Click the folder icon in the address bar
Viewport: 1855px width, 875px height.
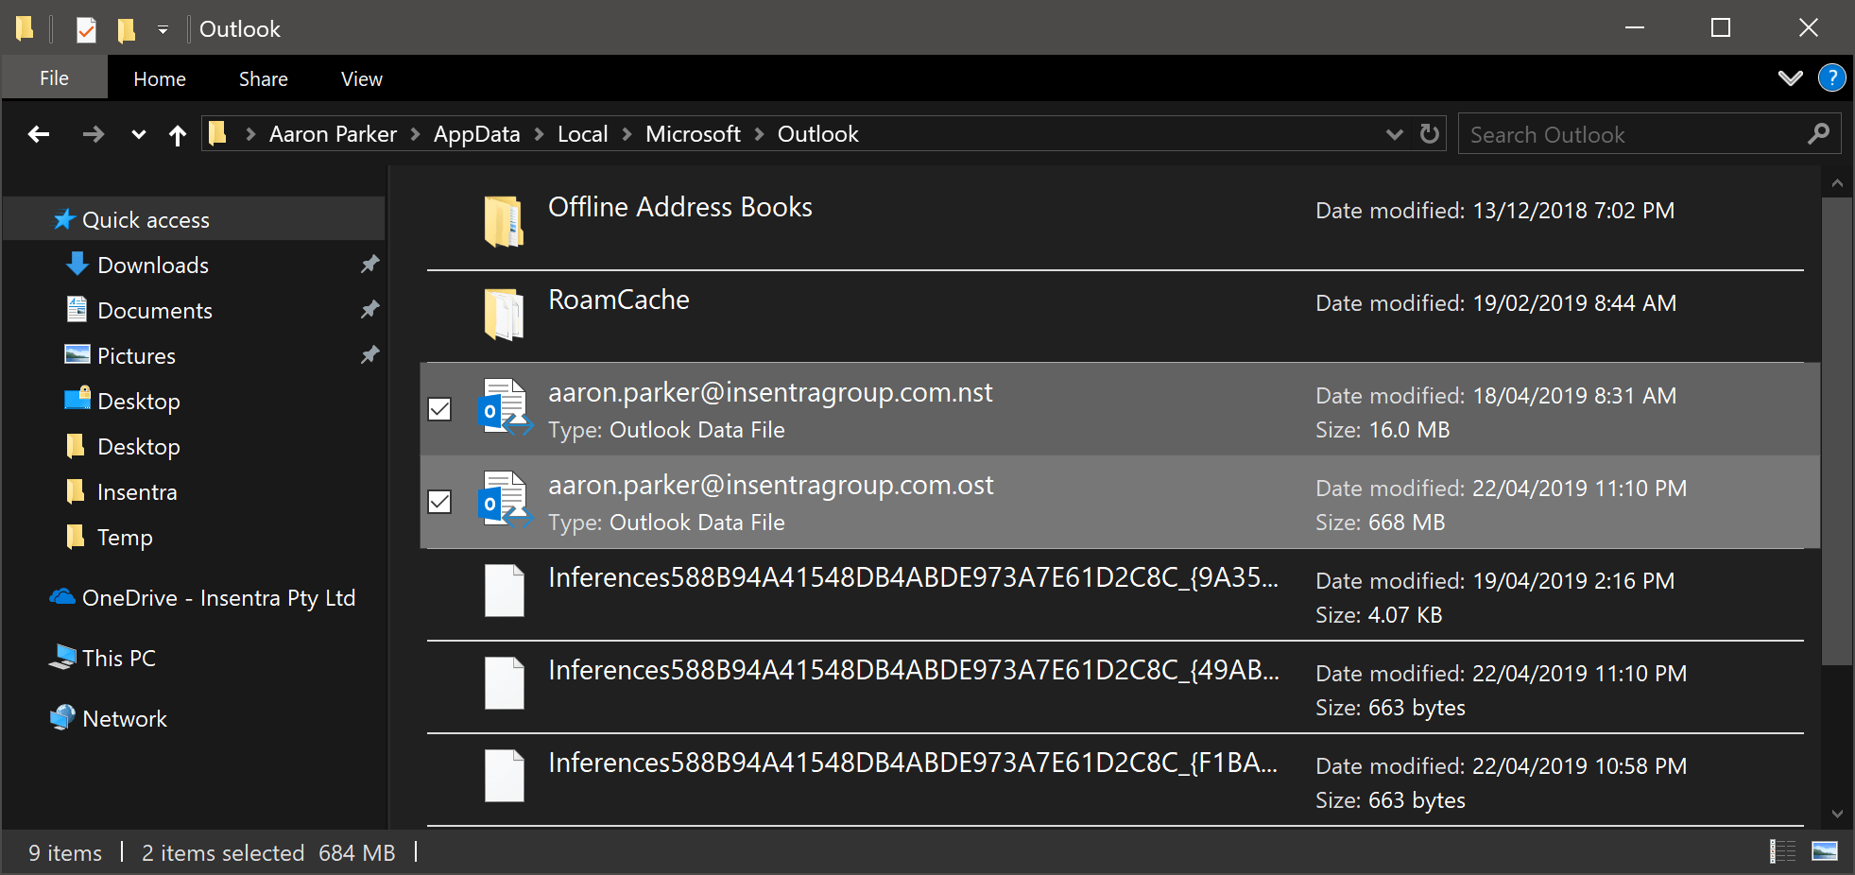218,133
